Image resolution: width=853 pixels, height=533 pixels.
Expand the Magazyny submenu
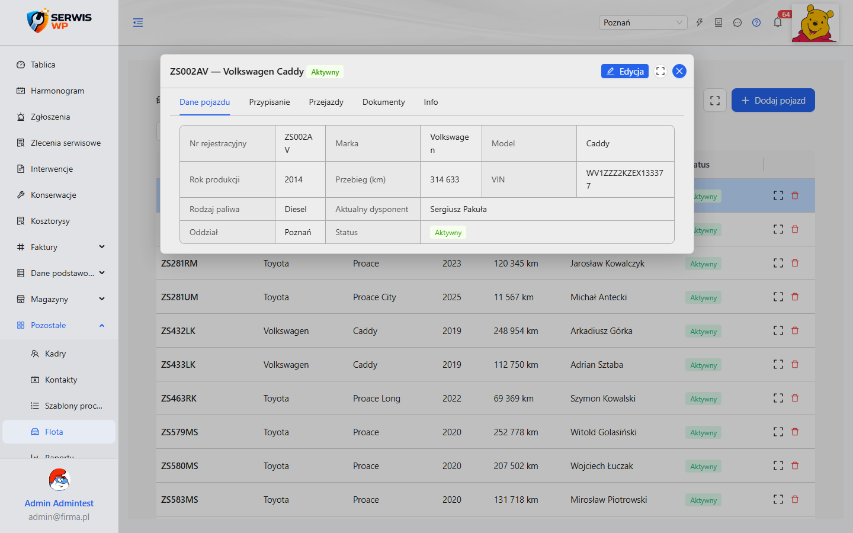point(59,299)
